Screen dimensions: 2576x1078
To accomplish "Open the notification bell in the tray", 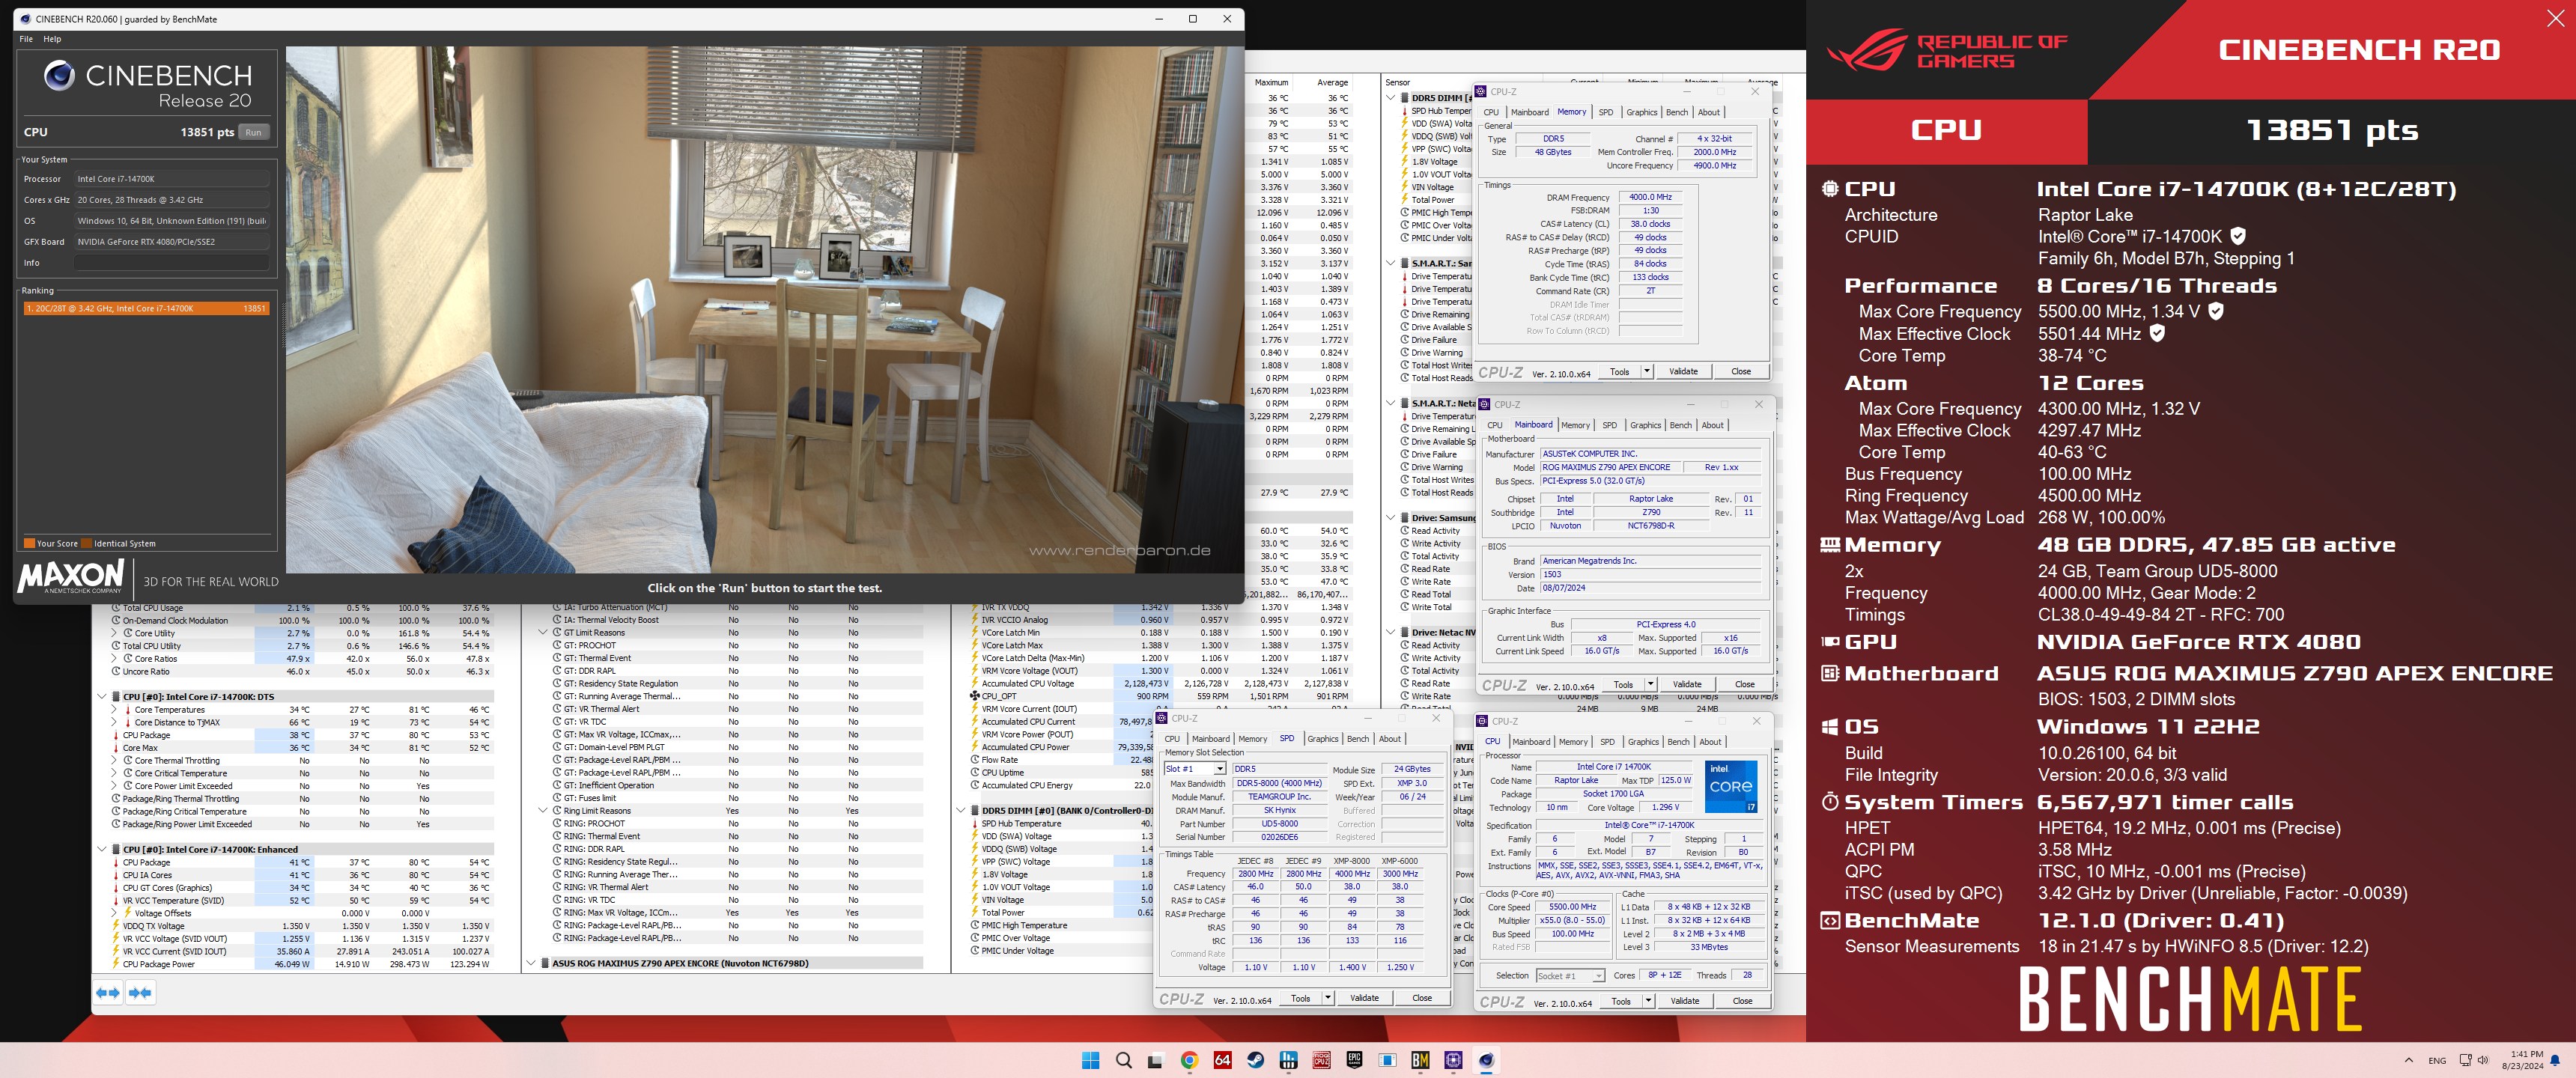I will pos(2555,1060).
